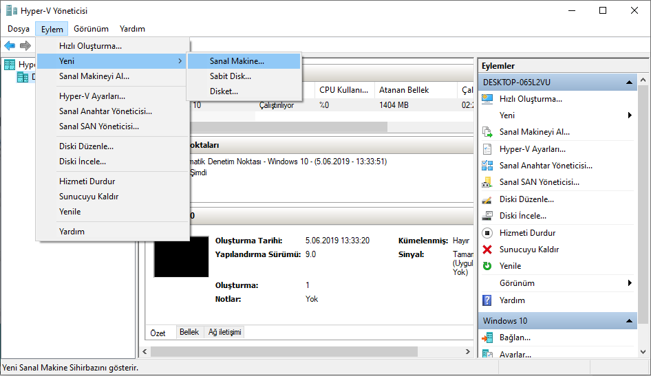Open the Yardım menu in menu bar
651x376 pixels.
(132, 29)
